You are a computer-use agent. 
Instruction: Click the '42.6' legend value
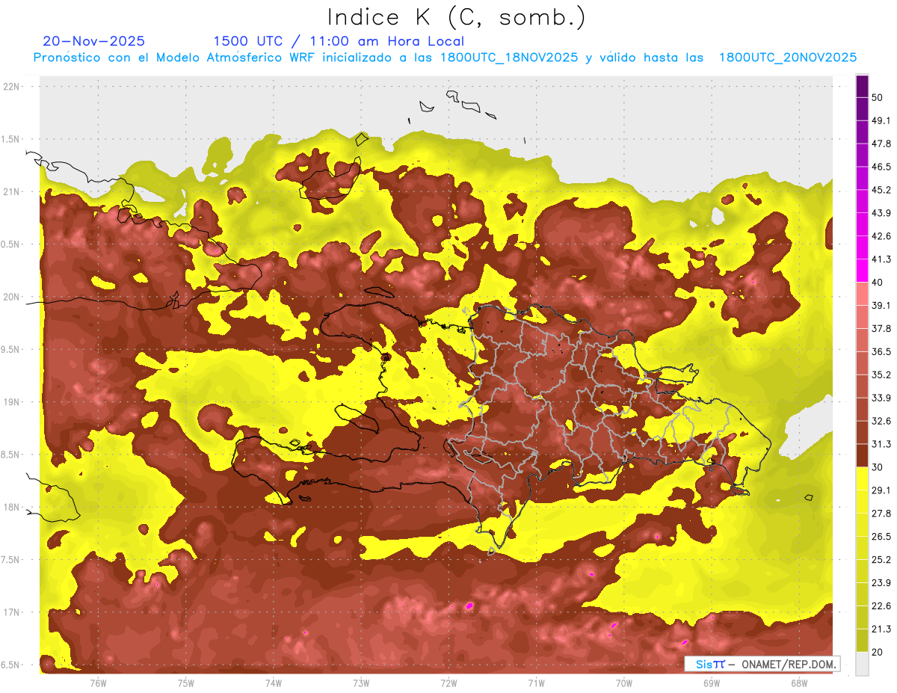click(881, 237)
